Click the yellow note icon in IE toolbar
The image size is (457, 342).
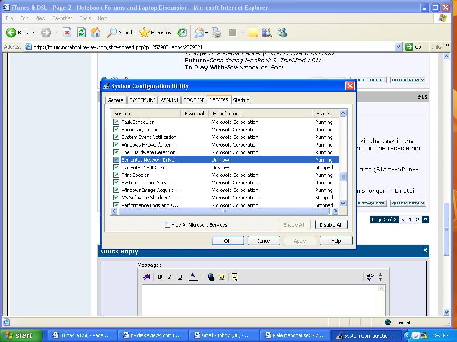tap(253, 33)
